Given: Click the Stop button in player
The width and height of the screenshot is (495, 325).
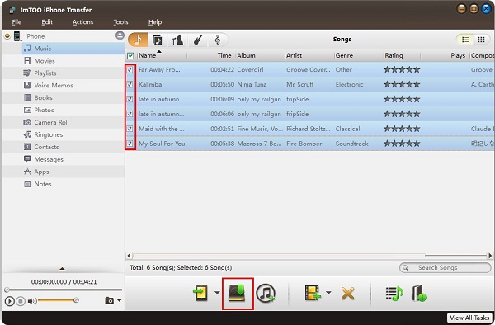Looking at the screenshot, I should pyautogui.click(x=21, y=301).
